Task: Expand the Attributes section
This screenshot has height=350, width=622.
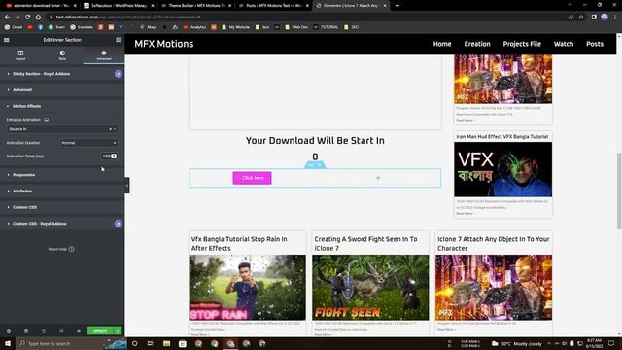Action: (62, 192)
